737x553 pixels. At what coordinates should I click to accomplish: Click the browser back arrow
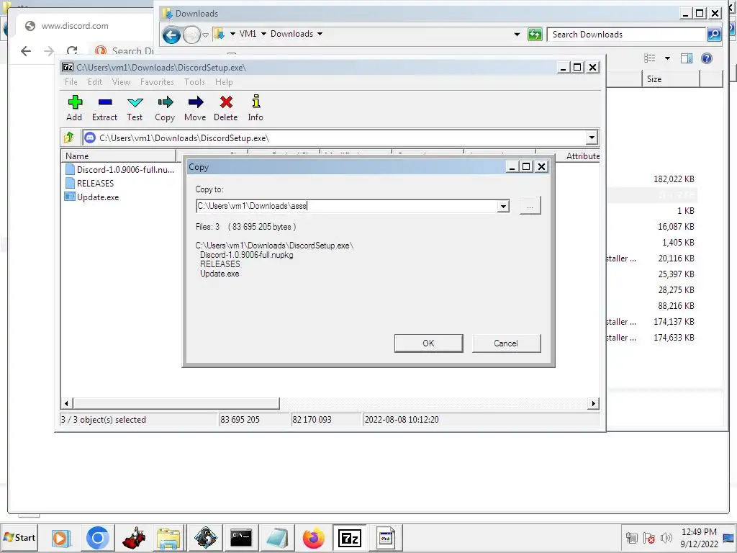tap(26, 51)
